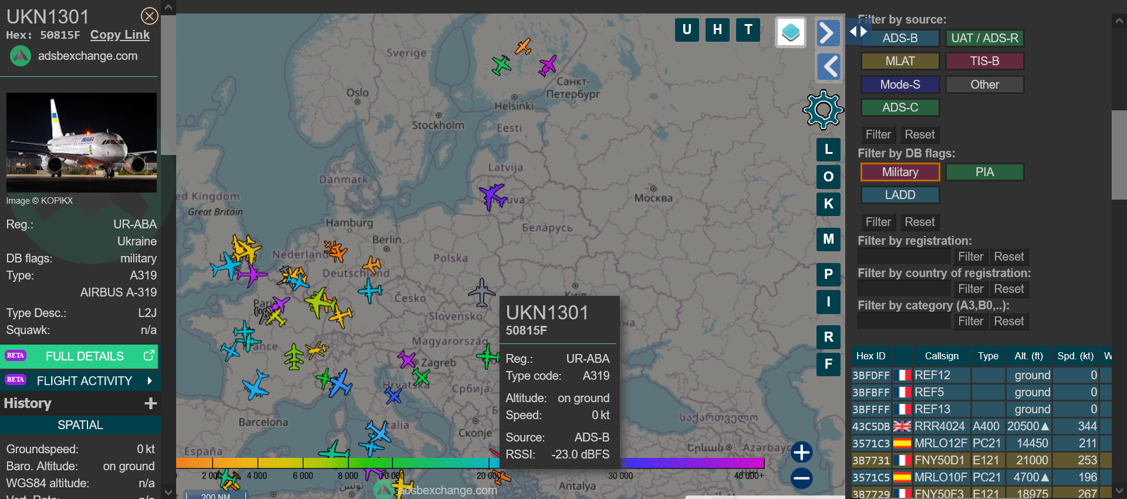The height and width of the screenshot is (499, 1127).
Task: Click the Copy Link link
Action: coord(120,35)
